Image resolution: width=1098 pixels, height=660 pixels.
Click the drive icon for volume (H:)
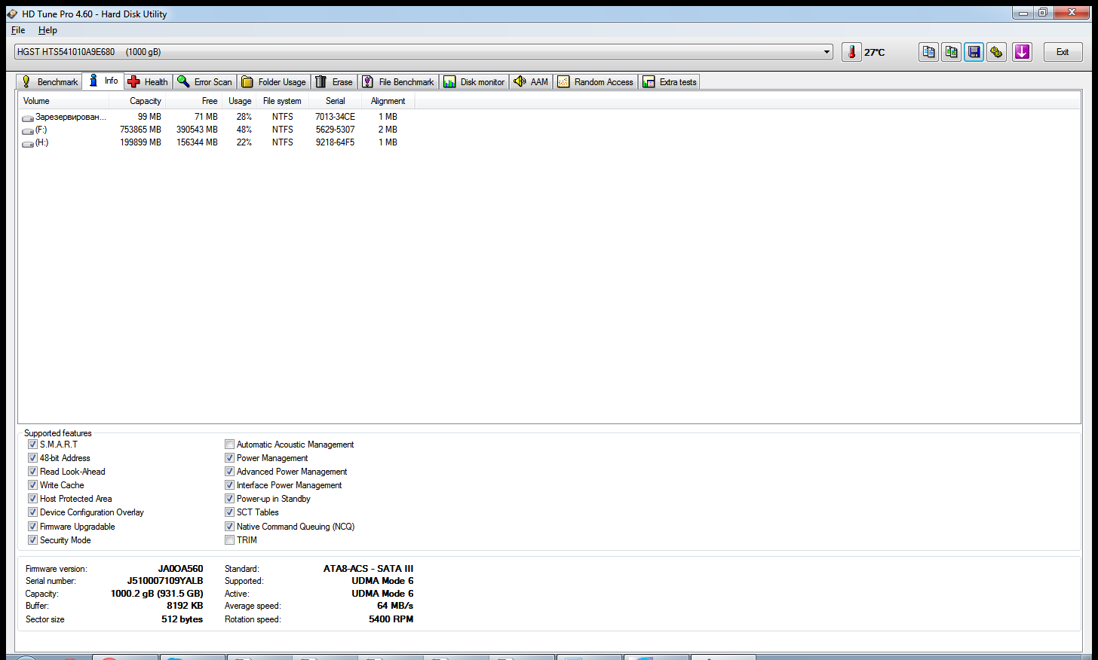click(x=28, y=143)
